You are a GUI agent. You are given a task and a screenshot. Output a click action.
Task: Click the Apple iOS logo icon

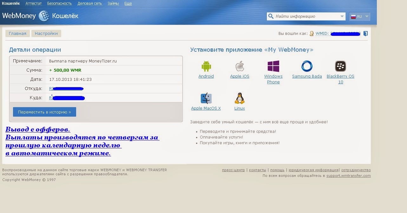click(x=240, y=67)
